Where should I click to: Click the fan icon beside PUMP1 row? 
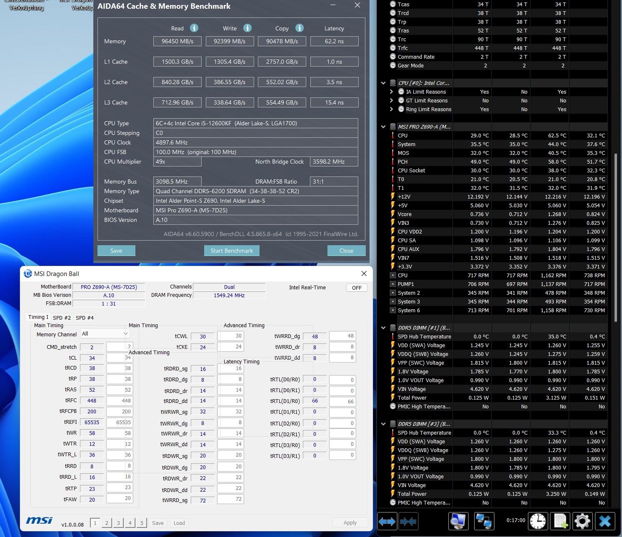tap(392, 284)
